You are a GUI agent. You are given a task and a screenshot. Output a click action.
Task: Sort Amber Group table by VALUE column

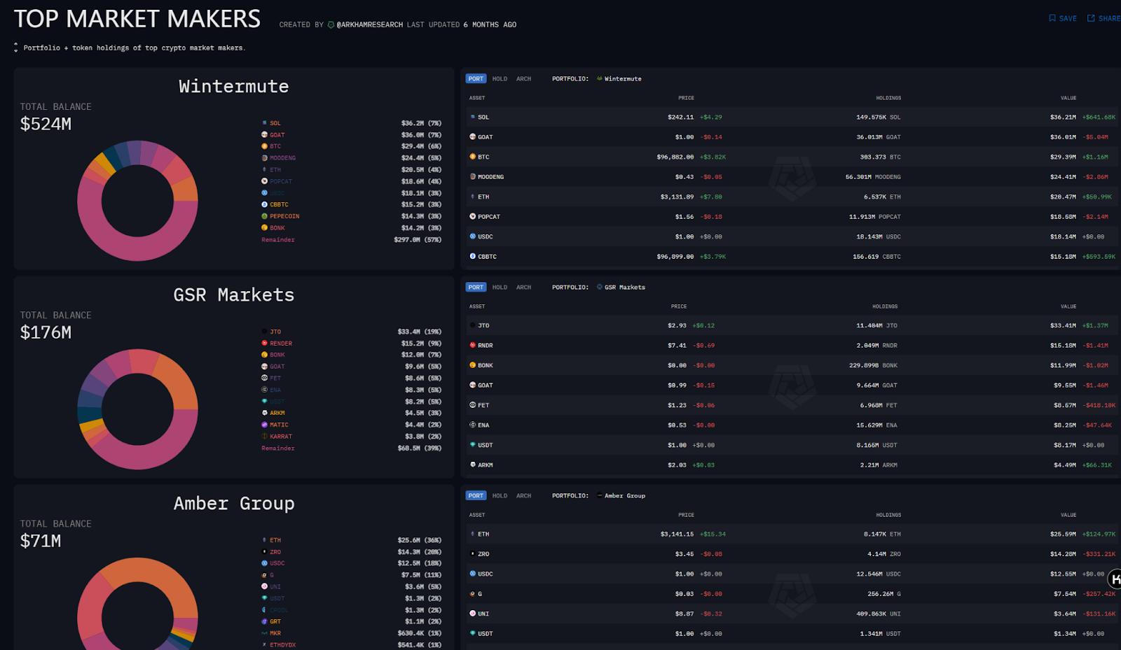pyautogui.click(x=1068, y=515)
